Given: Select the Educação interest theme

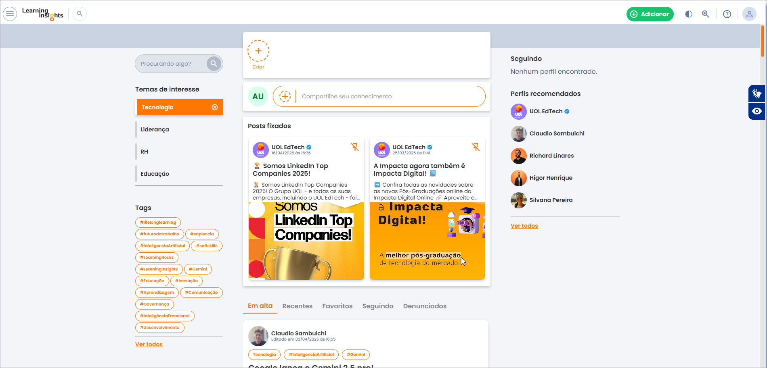Looking at the screenshot, I should pyautogui.click(x=179, y=174).
